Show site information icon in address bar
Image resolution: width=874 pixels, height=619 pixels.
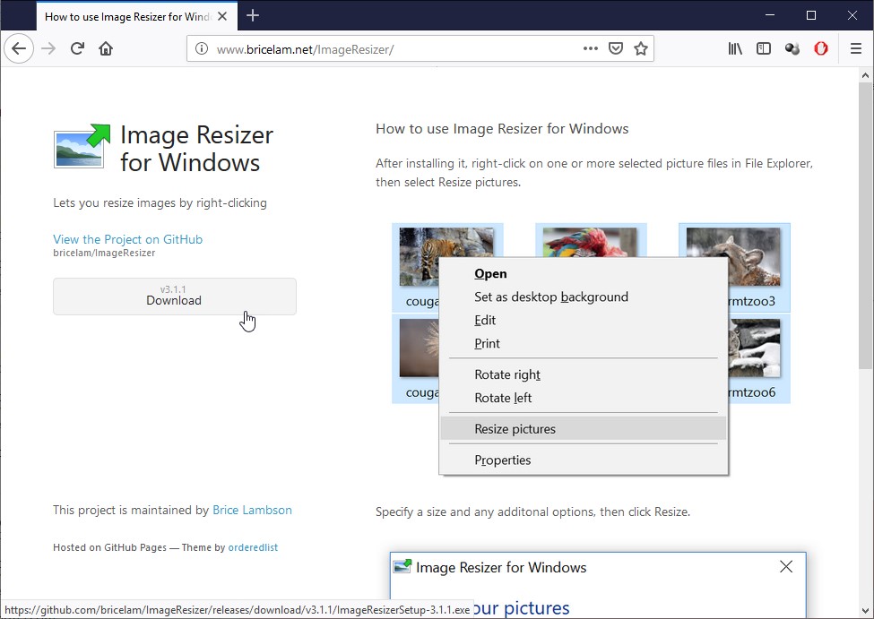pos(202,48)
